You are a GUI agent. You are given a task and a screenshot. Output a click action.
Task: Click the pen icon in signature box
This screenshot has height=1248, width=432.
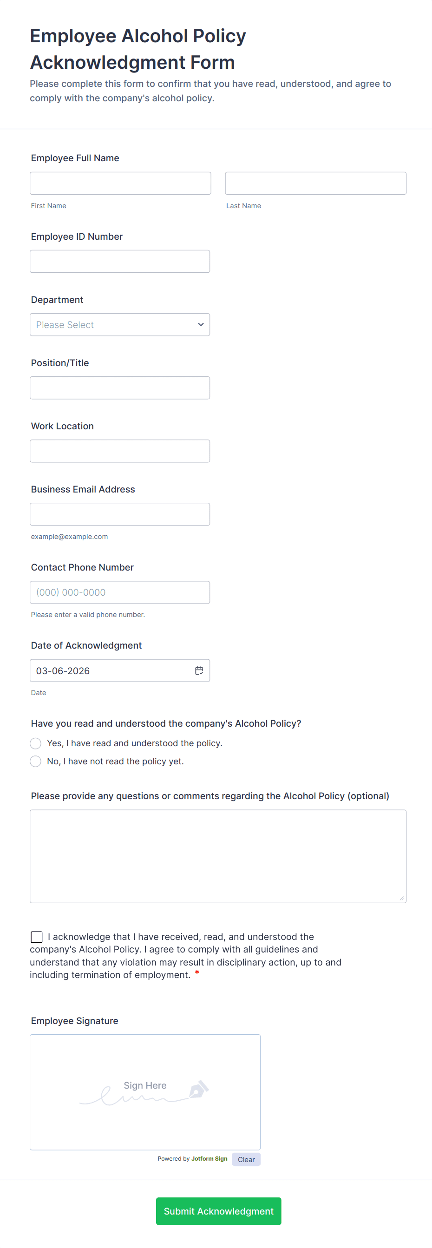(x=198, y=1089)
